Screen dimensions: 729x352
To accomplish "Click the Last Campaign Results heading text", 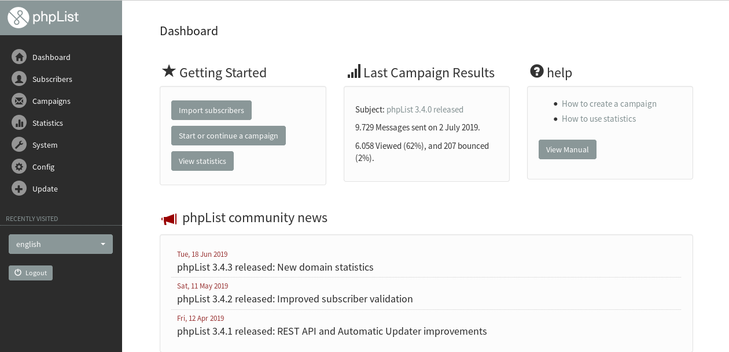I will click(x=429, y=73).
